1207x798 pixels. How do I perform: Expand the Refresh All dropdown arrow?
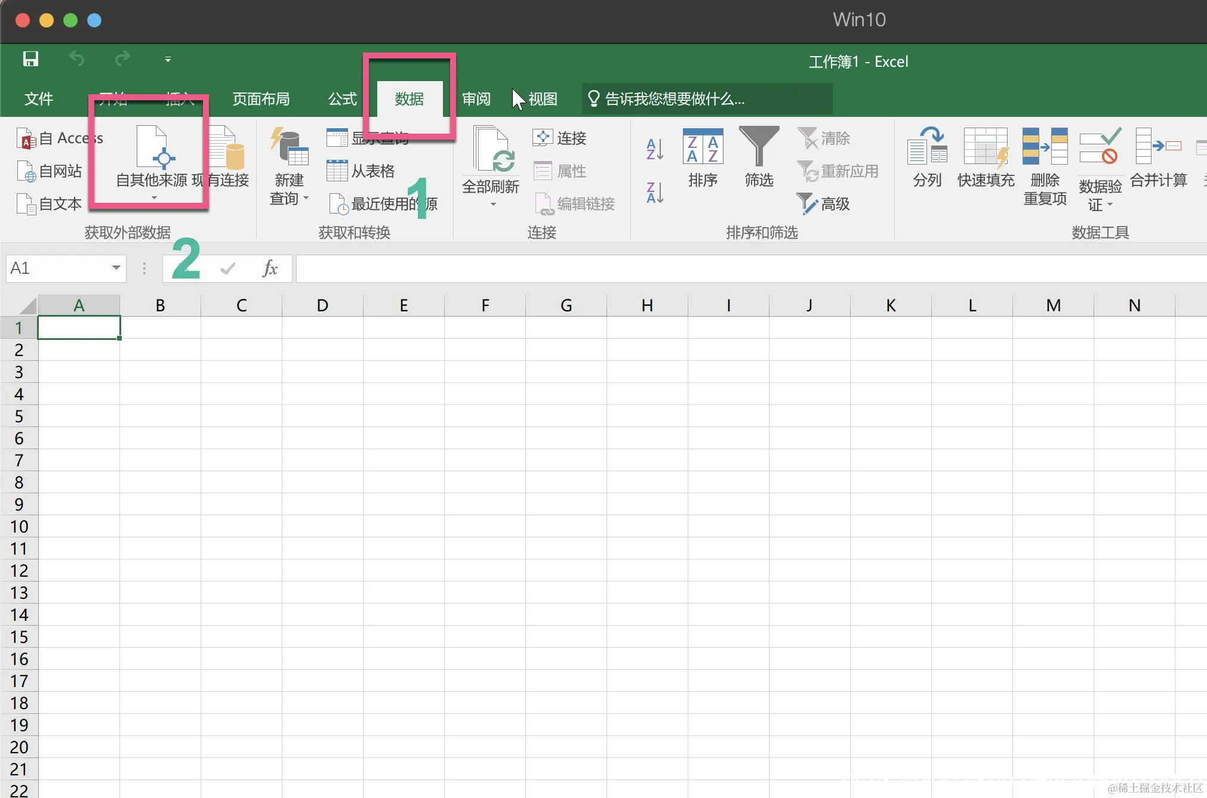pos(493,205)
